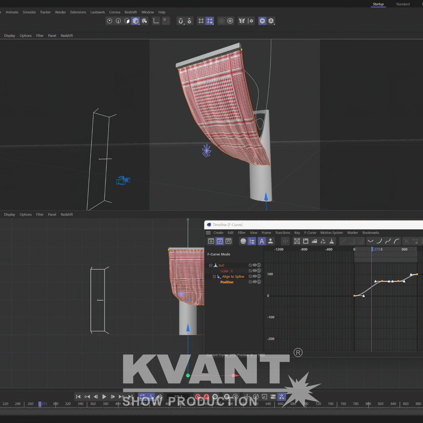
Task: Click the current frame 275 F field
Action: [178, 397]
